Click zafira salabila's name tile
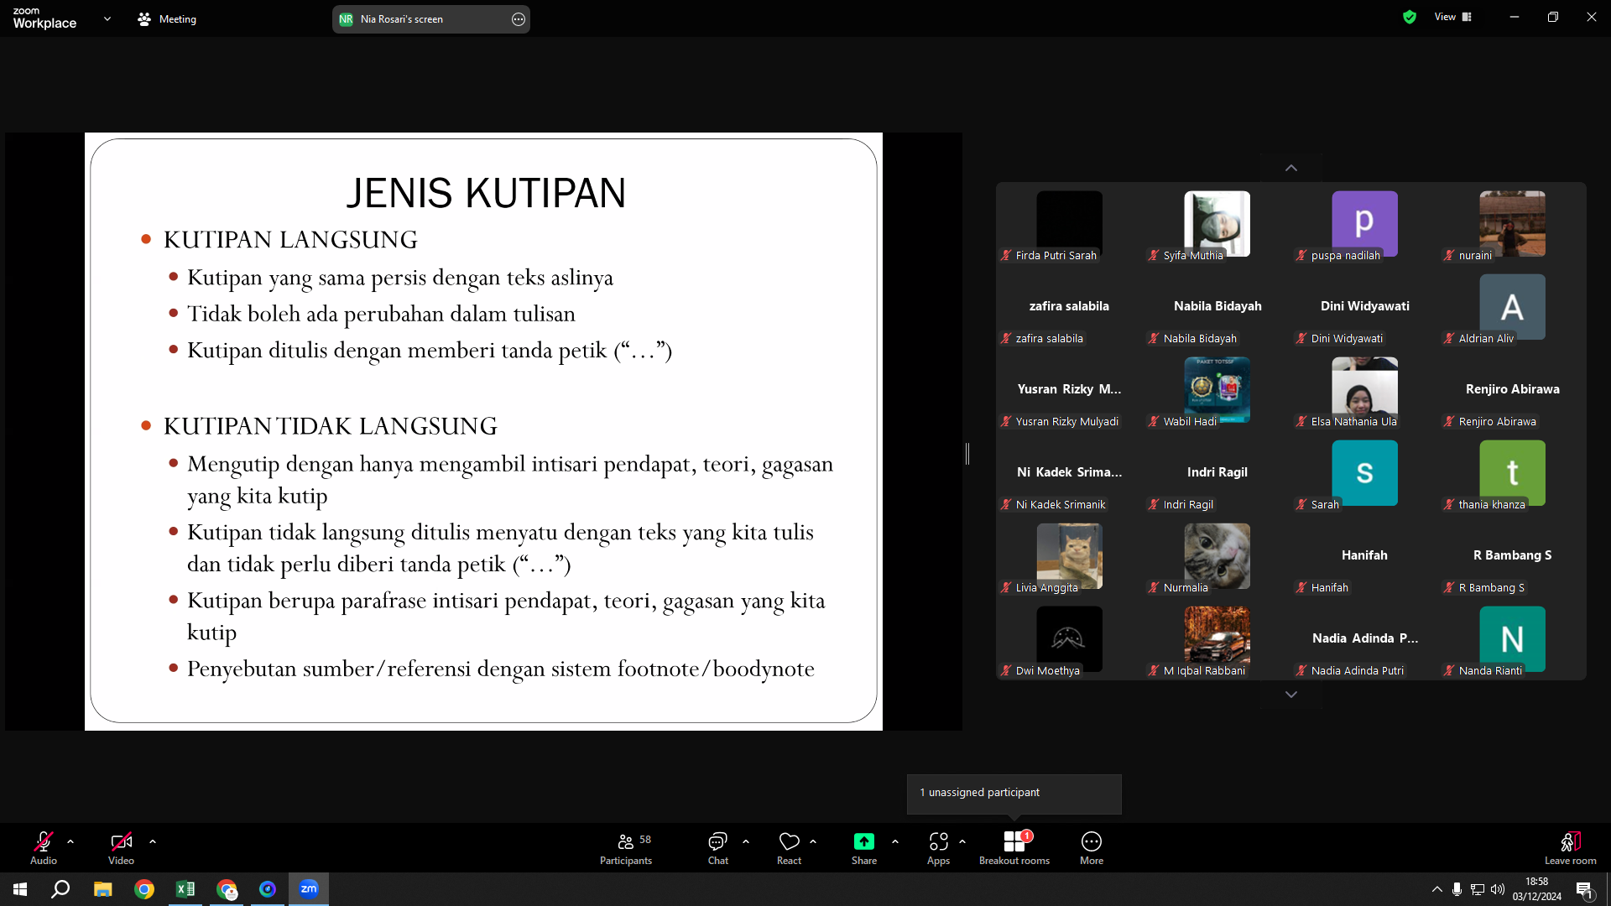The image size is (1611, 906). 1070,307
